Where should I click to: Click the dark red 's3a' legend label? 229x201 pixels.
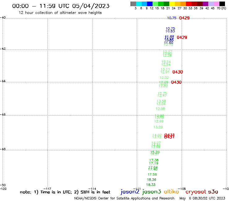(x=213, y=192)
